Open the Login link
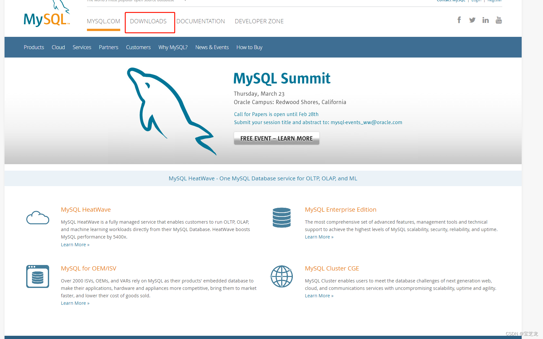Viewport: 543px width, 339px height. tap(476, 1)
